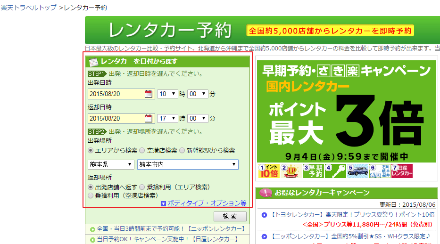Open area dropdown showing 熊本市内

[x=188, y=164]
